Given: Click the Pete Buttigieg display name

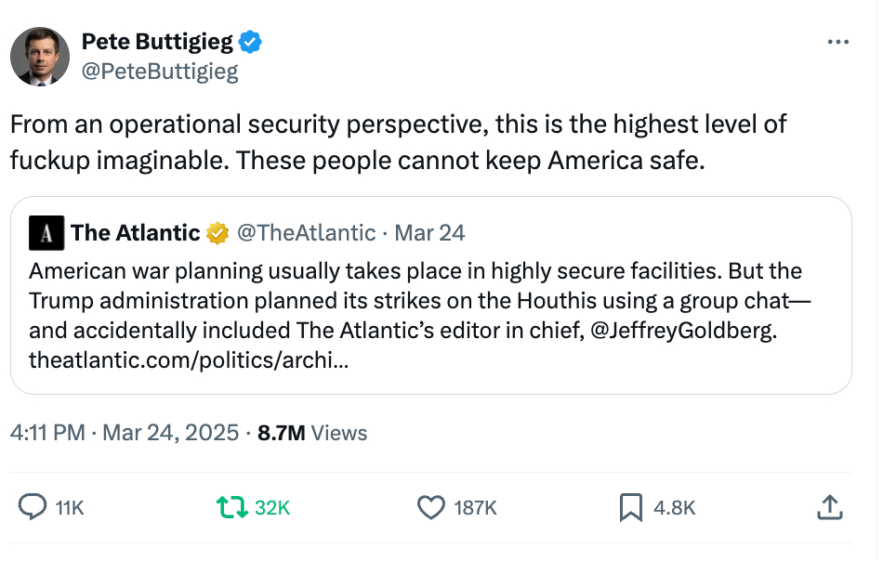Looking at the screenshot, I should [158, 42].
